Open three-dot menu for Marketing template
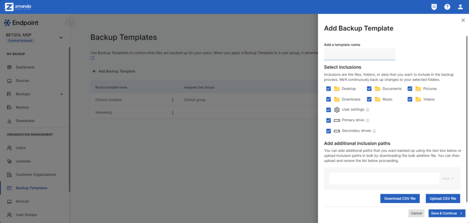The image size is (469, 223). tap(173, 113)
